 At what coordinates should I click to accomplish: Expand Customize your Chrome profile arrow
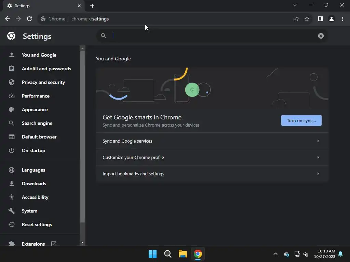click(x=318, y=157)
